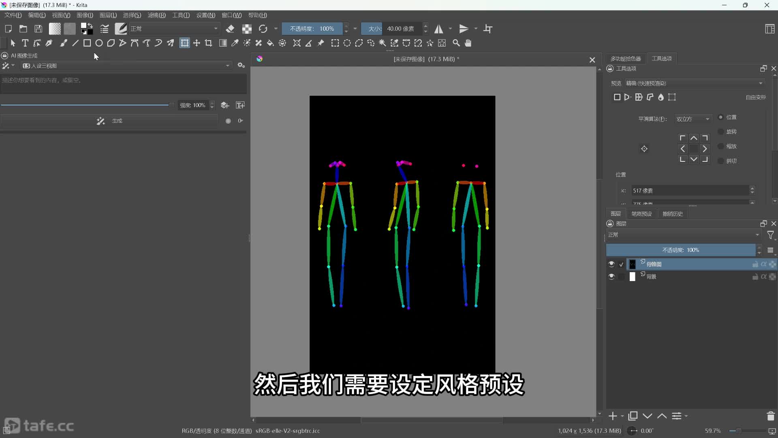Select the Rectangular Selection tool
778x438 pixels.
tap(335, 43)
